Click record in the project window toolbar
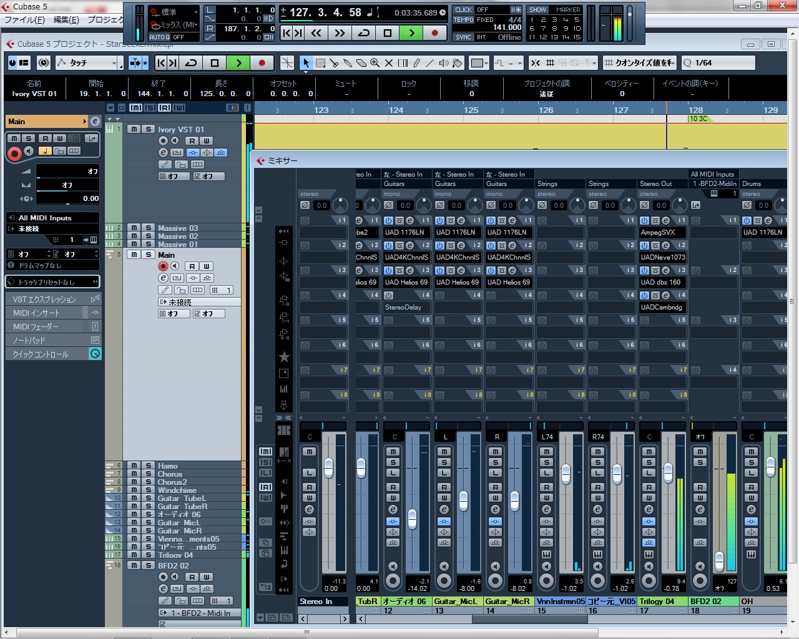Viewport: 799px width, 639px height. pos(262,63)
